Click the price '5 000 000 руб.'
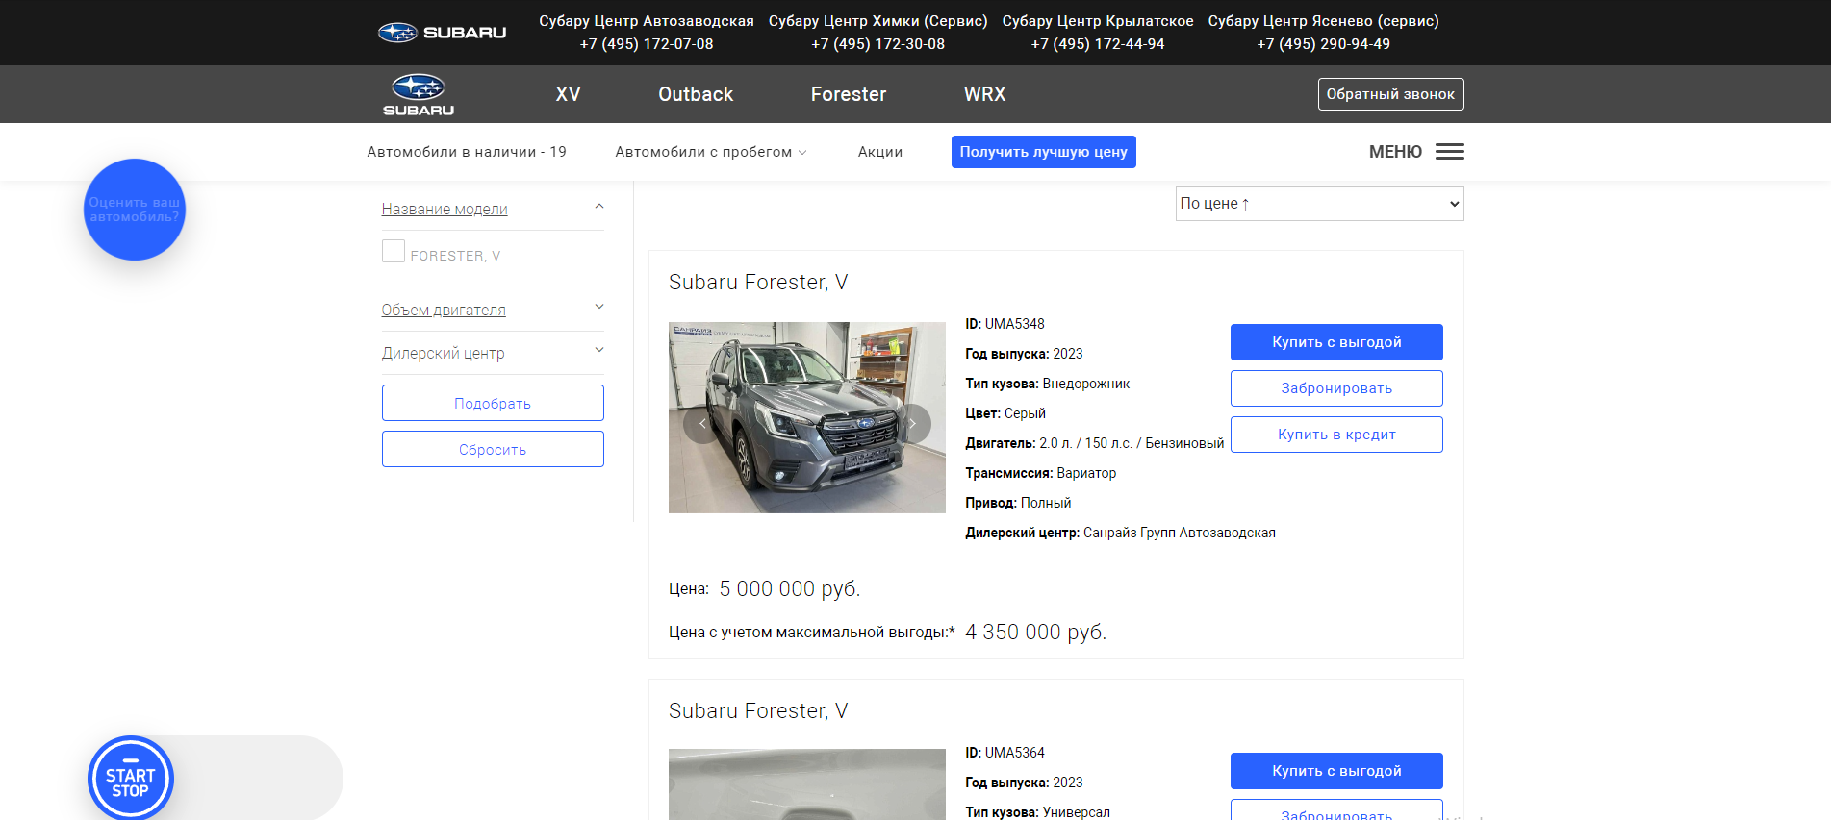The image size is (1831, 820). (x=790, y=588)
